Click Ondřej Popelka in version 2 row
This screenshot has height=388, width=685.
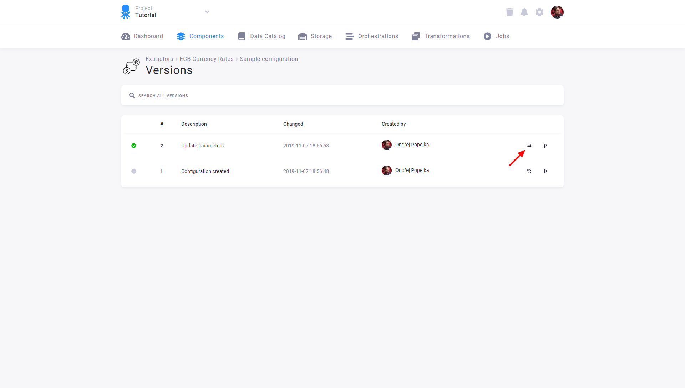click(412, 145)
